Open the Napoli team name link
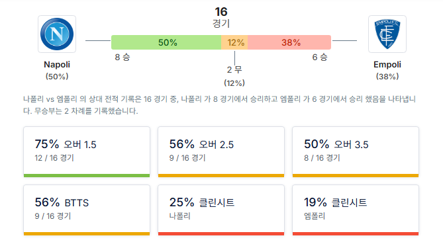Viewport: 443px width, 244px height. pos(57,65)
